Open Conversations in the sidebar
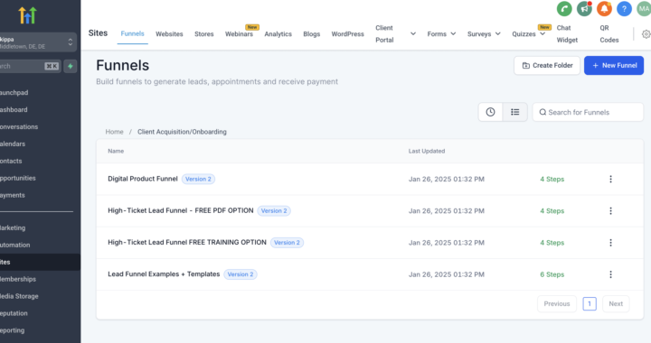 pyautogui.click(x=19, y=126)
